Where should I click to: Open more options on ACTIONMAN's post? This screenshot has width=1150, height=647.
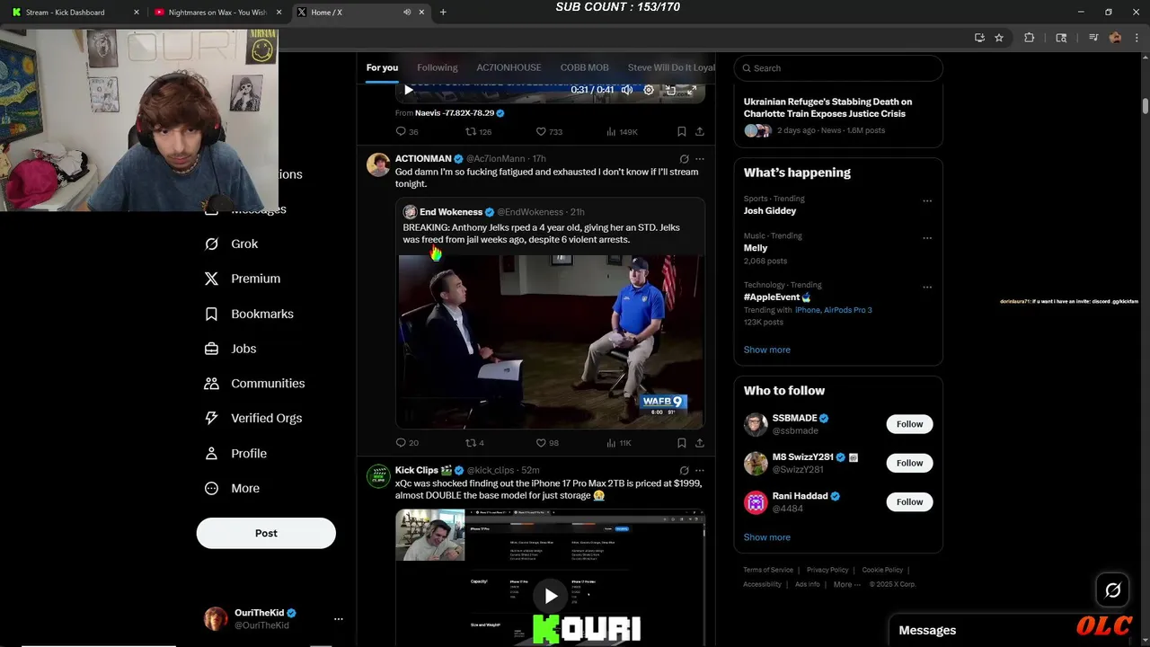pos(700,159)
